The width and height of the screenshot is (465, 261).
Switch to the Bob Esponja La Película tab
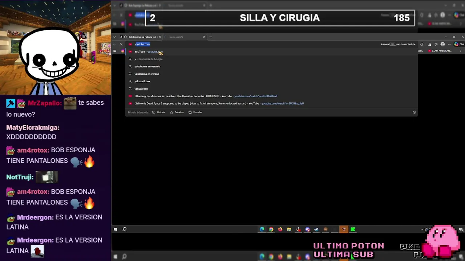click(141, 37)
